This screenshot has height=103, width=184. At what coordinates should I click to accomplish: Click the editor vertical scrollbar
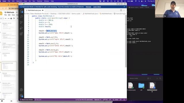(126, 41)
